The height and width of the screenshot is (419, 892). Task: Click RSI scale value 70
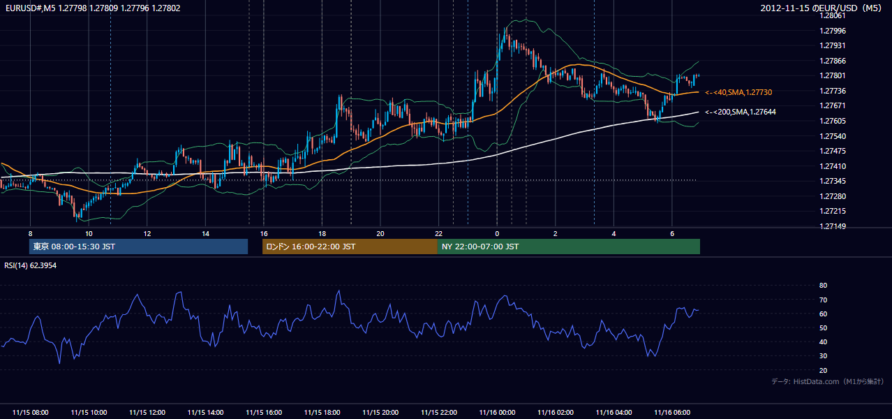coord(823,300)
